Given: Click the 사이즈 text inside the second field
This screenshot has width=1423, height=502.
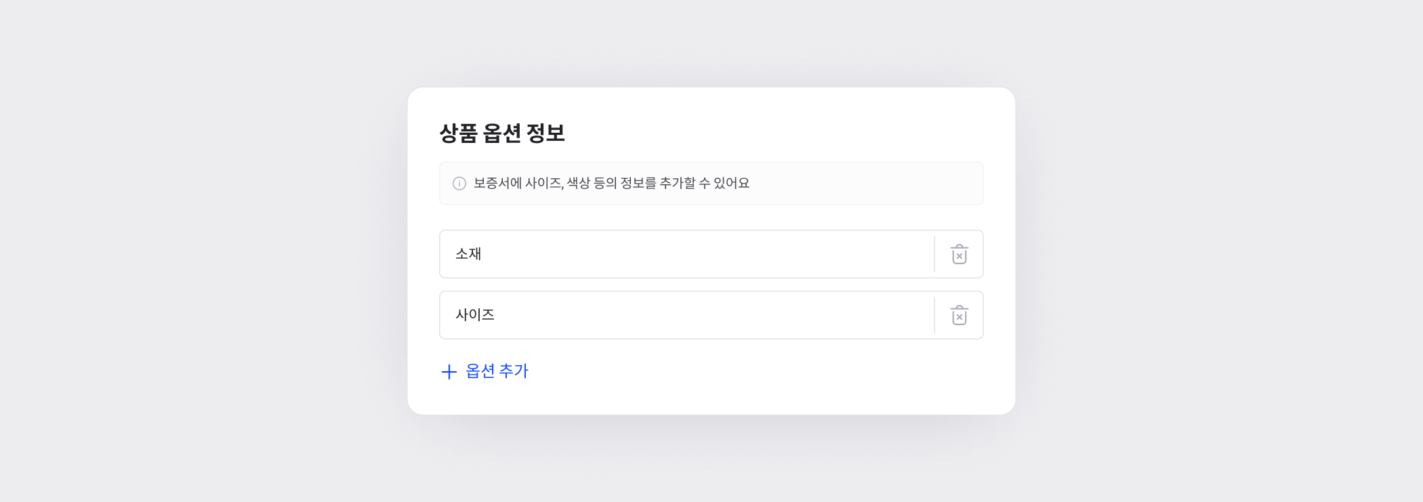Looking at the screenshot, I should (x=475, y=315).
